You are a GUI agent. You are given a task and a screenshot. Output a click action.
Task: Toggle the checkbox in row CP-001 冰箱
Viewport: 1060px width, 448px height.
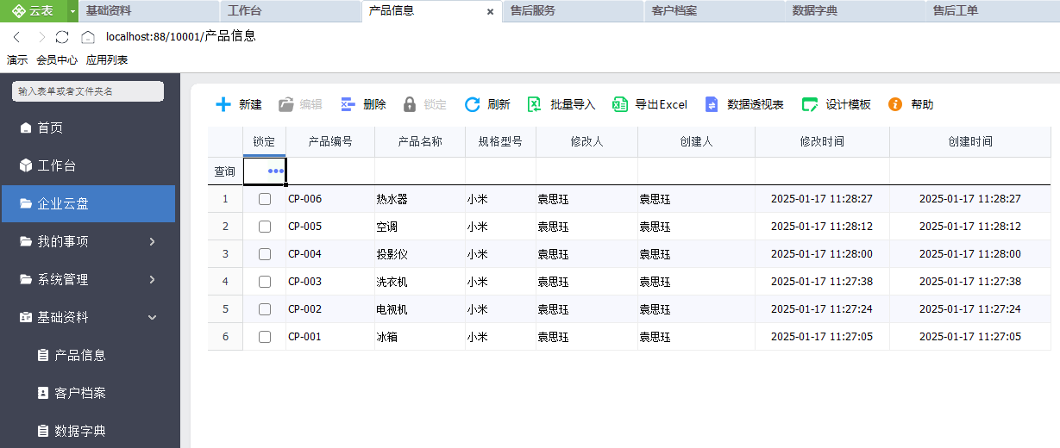click(x=265, y=337)
